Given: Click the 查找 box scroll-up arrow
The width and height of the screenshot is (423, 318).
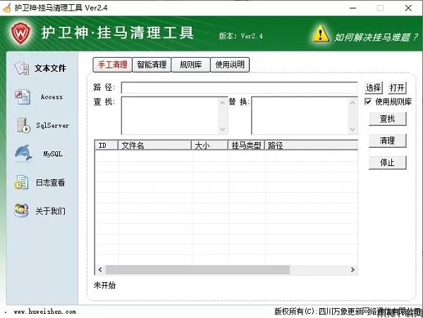Looking at the screenshot, I should click(223, 103).
